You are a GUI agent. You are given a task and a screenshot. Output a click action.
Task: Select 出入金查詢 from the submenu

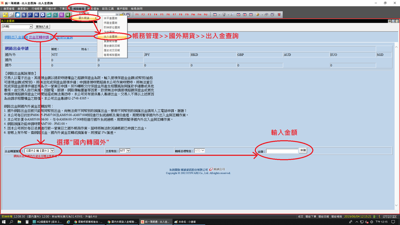(x=111, y=36)
